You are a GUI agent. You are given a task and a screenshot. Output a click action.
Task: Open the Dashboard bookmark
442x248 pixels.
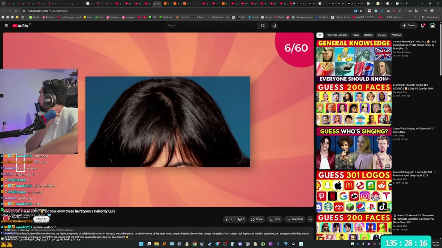pyautogui.click(x=166, y=17)
